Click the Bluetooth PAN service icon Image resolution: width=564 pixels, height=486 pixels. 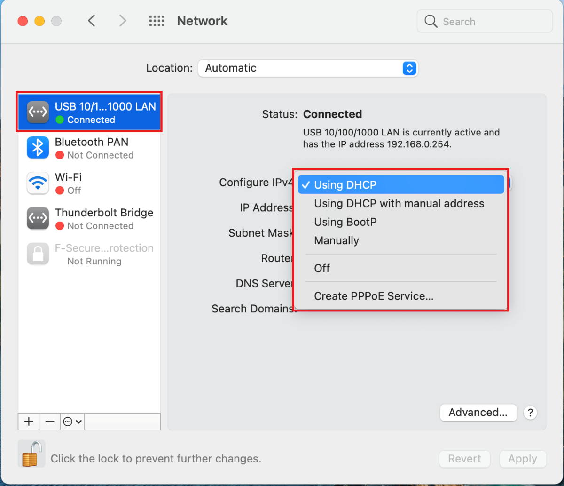click(x=38, y=148)
